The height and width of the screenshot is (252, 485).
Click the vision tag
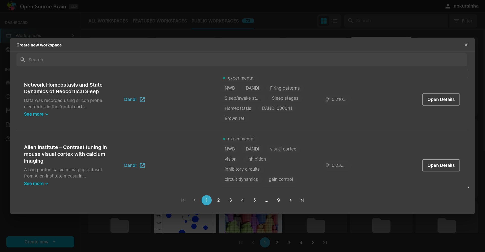pyautogui.click(x=231, y=159)
